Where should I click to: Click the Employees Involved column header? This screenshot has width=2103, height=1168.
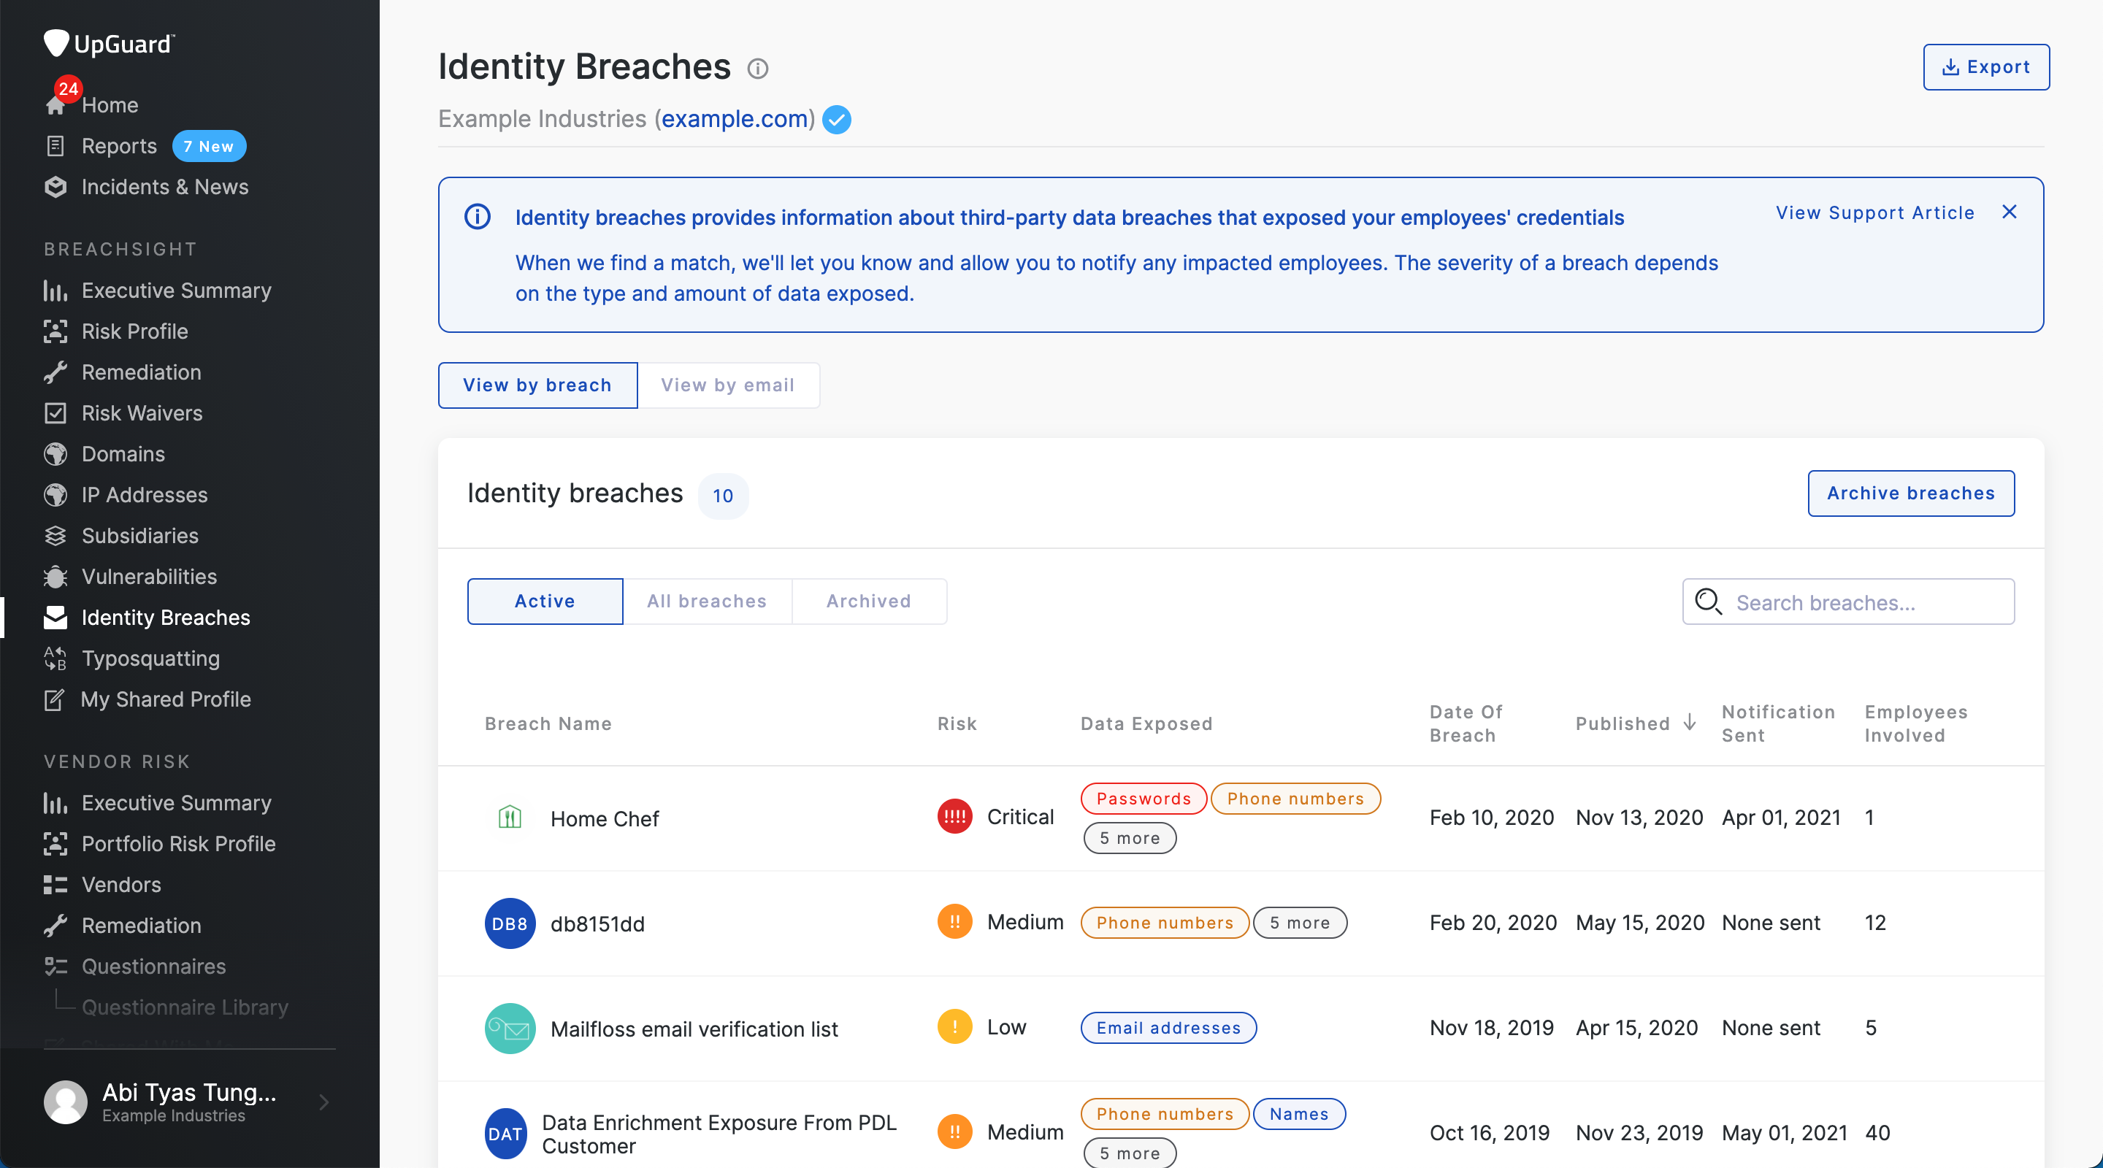(x=1915, y=723)
